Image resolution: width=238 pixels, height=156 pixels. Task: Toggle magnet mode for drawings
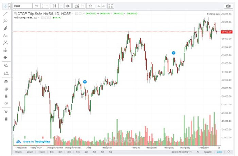coord(5,82)
